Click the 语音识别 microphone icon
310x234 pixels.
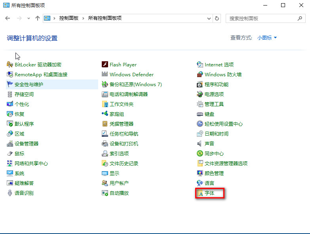[x=10, y=193]
